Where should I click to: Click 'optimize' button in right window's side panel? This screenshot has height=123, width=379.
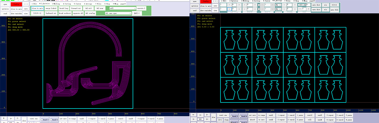[x=195, y=6]
